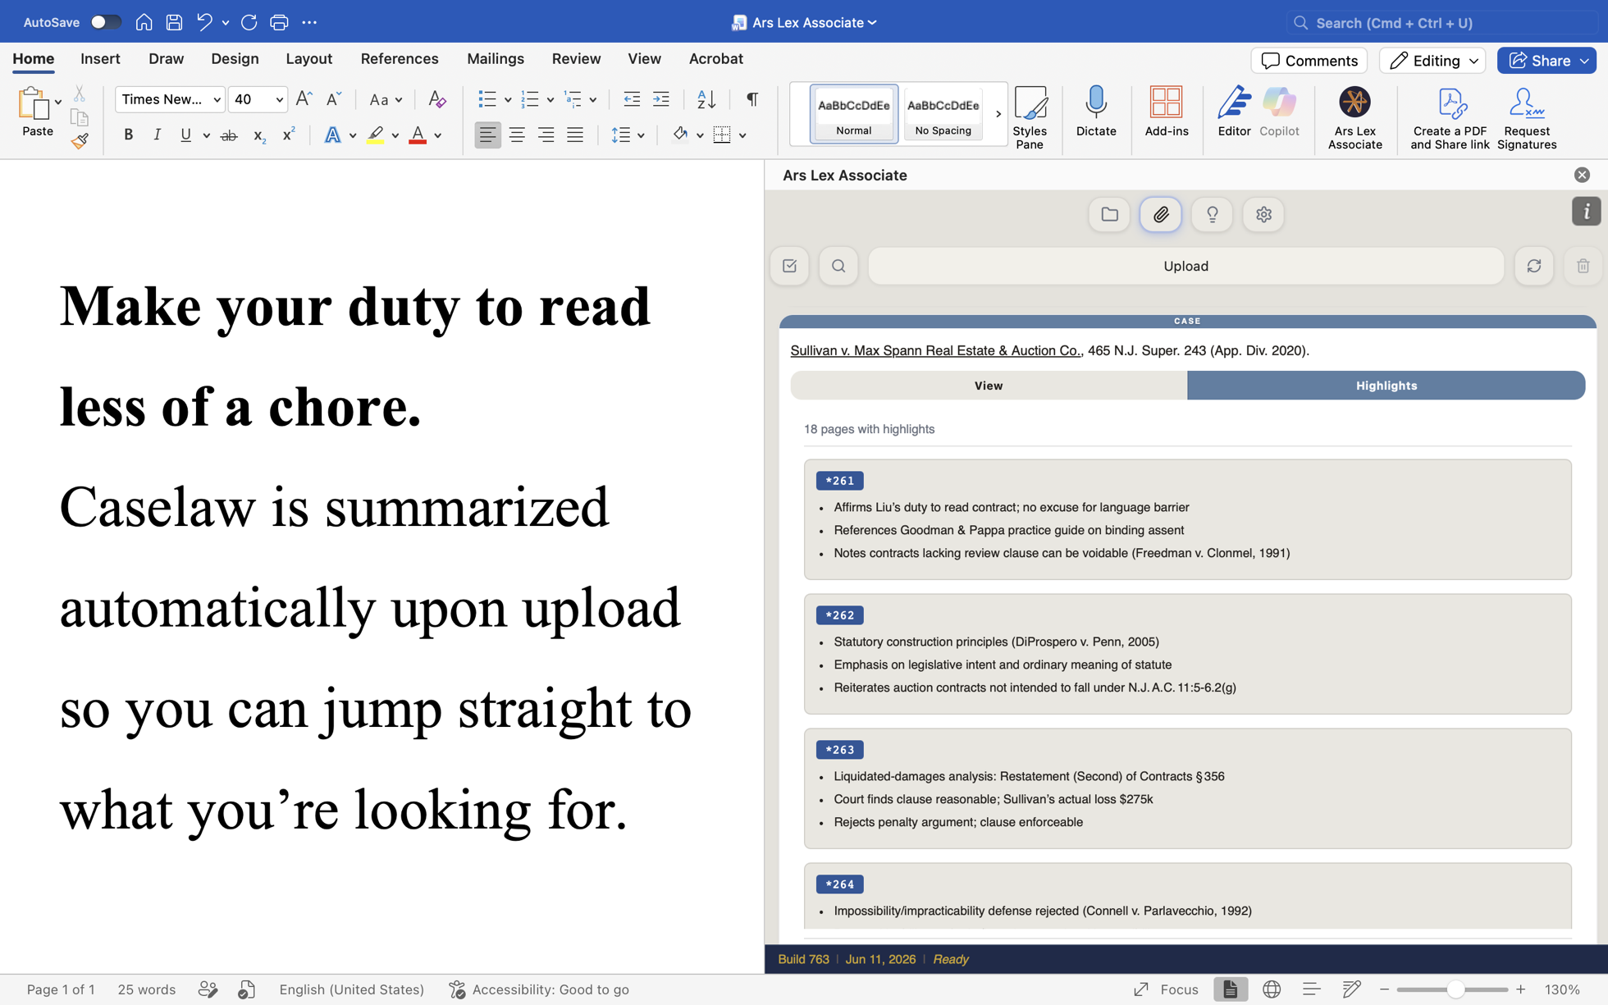
Task: Open the font size dropdown
Action: click(279, 100)
